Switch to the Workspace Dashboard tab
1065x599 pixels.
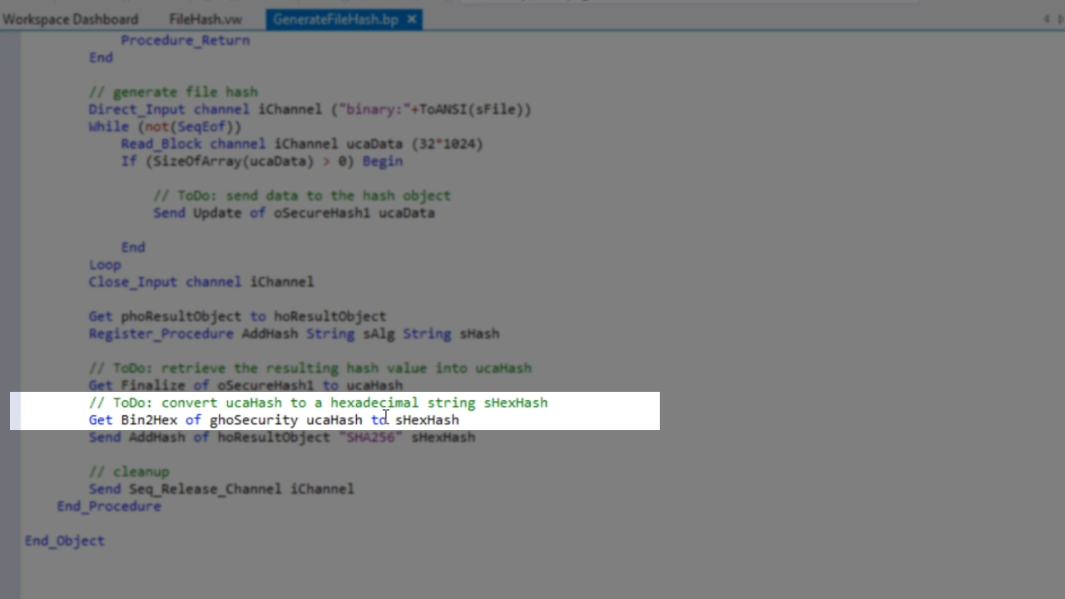pyautogui.click(x=70, y=19)
